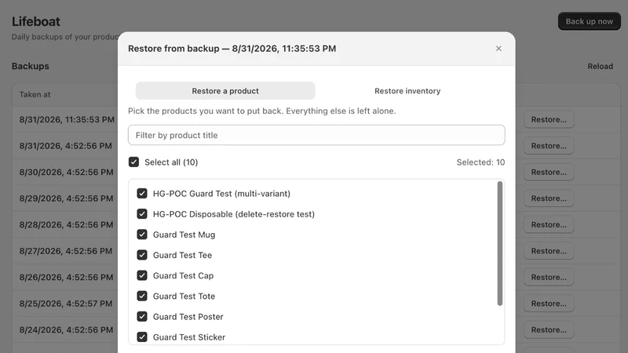This screenshot has height=353, width=628.
Task: Click the Guard Test Mug label
Action: (x=184, y=235)
